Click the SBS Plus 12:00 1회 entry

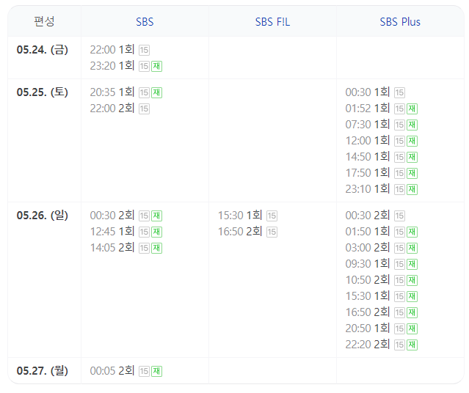[x=368, y=141]
